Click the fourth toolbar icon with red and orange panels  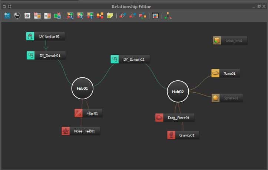(37, 16)
